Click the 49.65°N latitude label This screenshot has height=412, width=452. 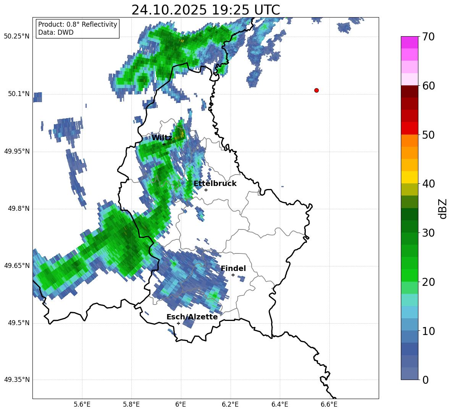(17, 265)
